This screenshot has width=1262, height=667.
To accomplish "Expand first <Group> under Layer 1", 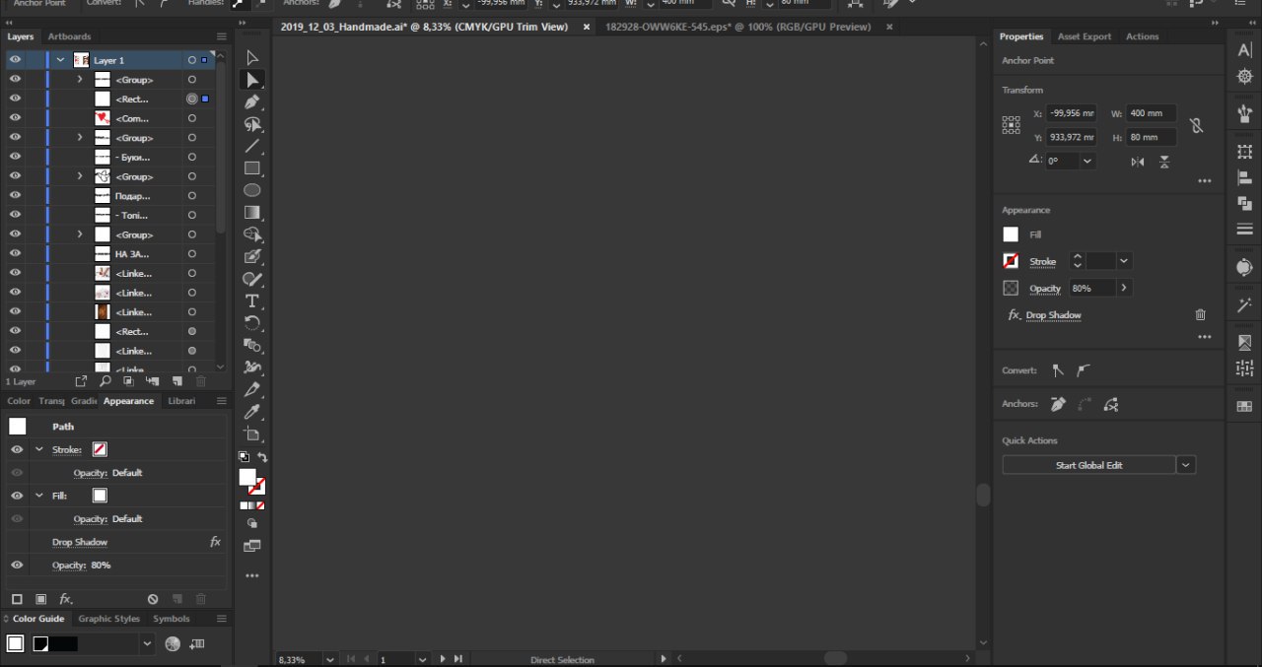I will (x=80, y=79).
